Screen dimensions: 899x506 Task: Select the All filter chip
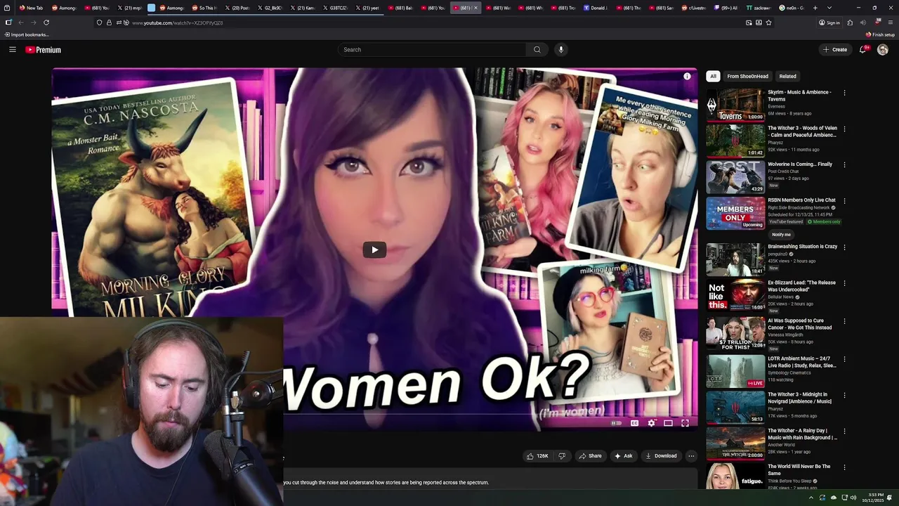click(x=713, y=76)
